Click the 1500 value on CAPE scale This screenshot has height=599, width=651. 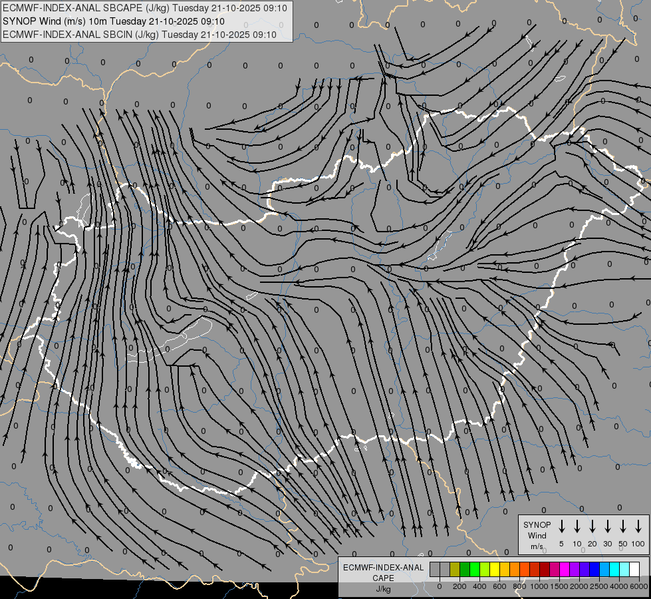(559, 586)
